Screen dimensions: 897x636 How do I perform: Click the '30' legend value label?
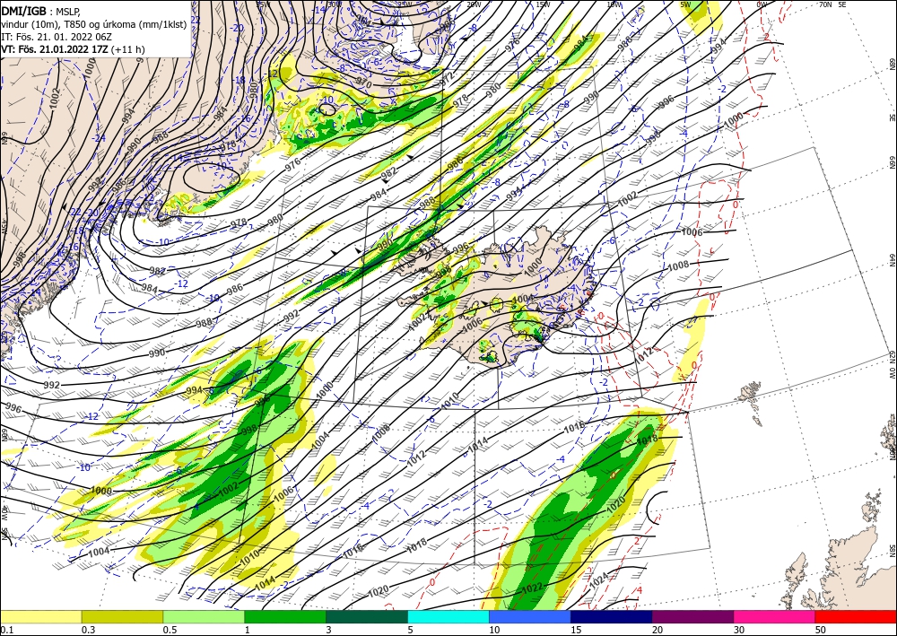pyautogui.click(x=739, y=630)
